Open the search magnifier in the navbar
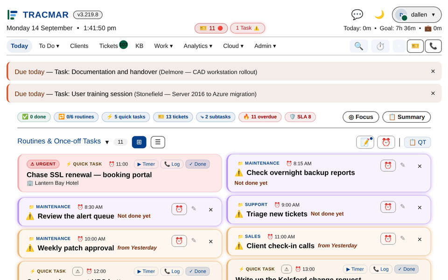 coord(359,46)
